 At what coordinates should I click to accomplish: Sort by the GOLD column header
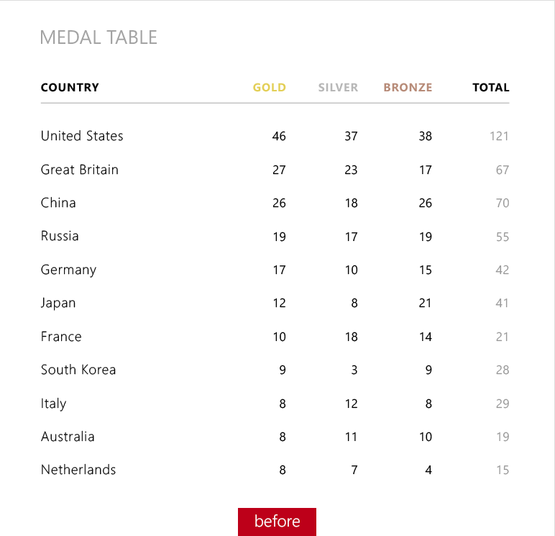click(x=269, y=88)
